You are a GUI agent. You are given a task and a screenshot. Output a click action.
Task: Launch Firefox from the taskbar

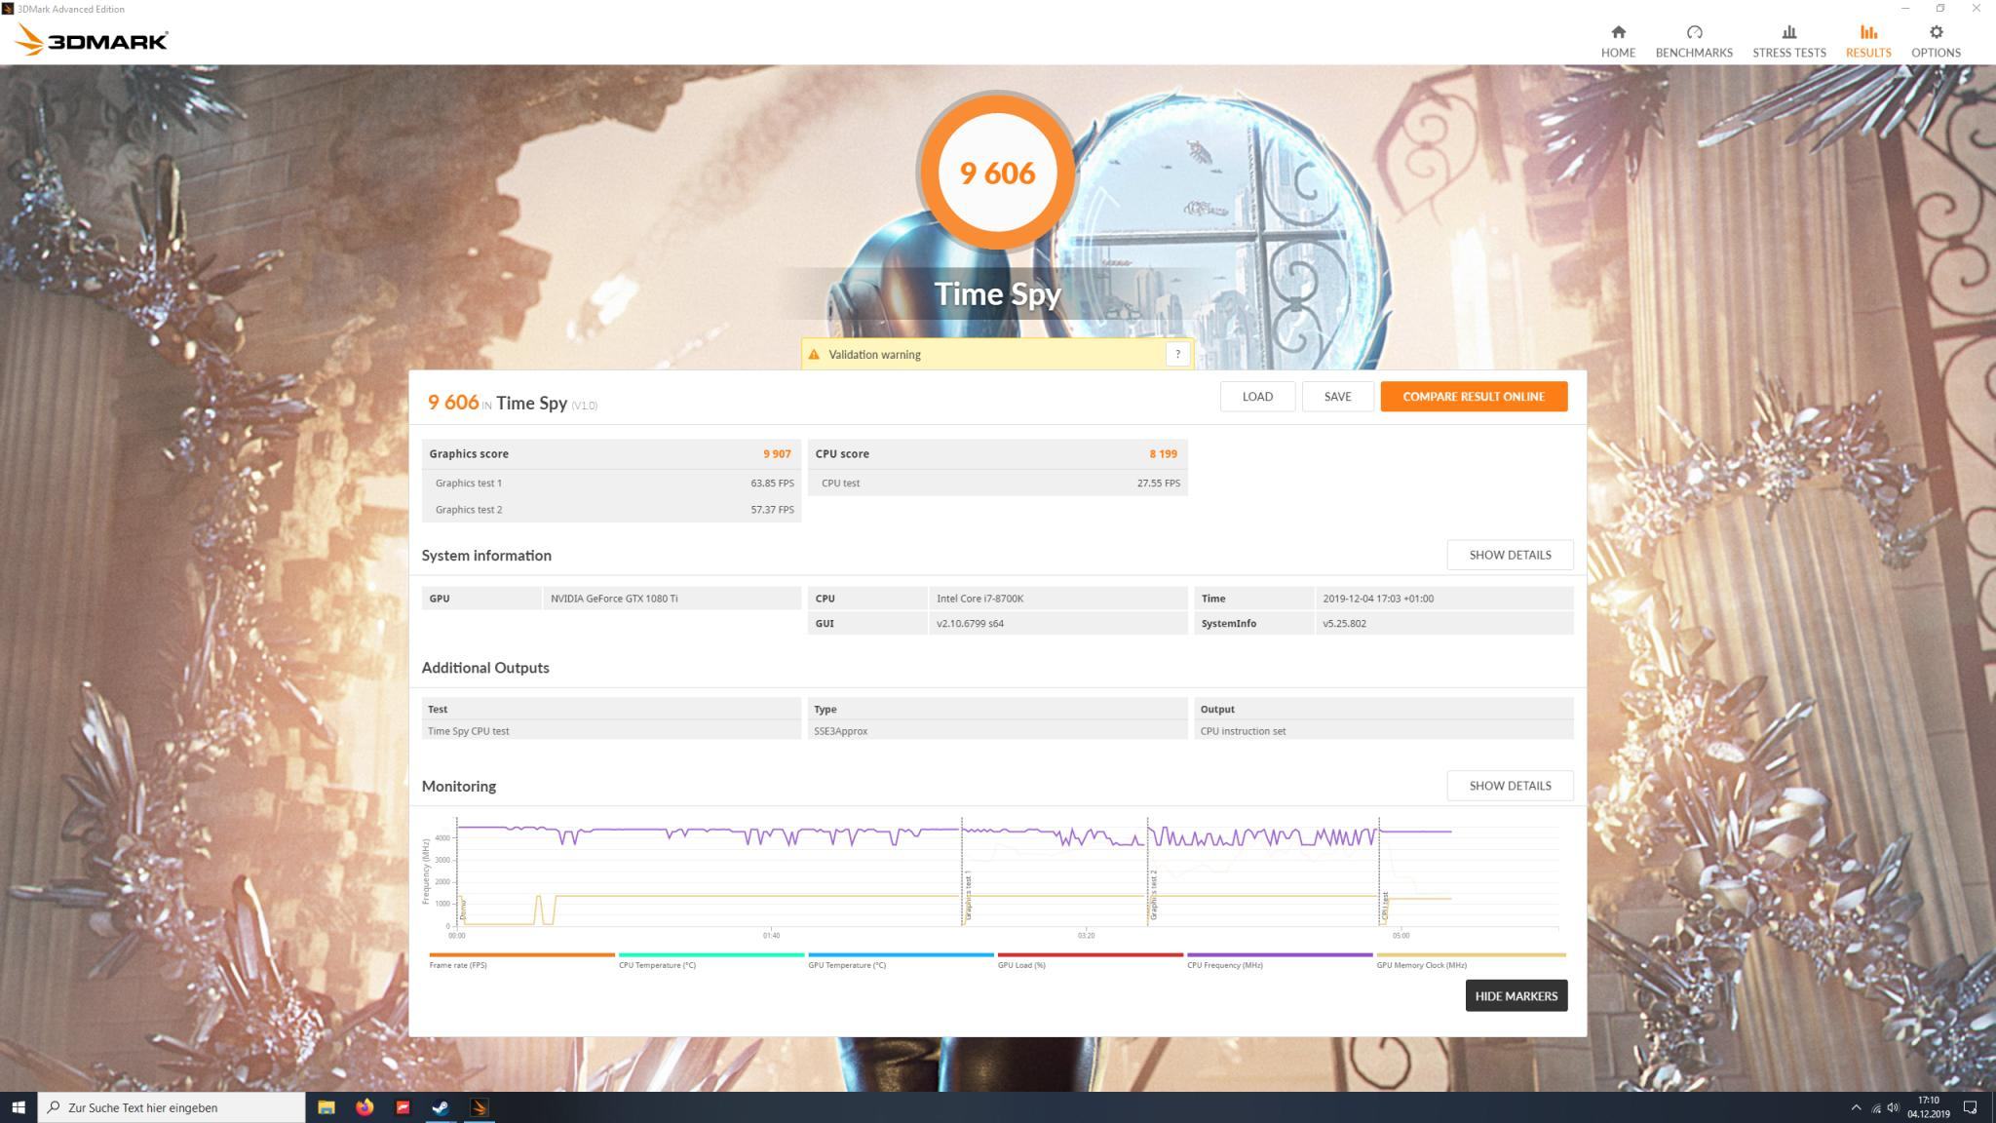[365, 1107]
